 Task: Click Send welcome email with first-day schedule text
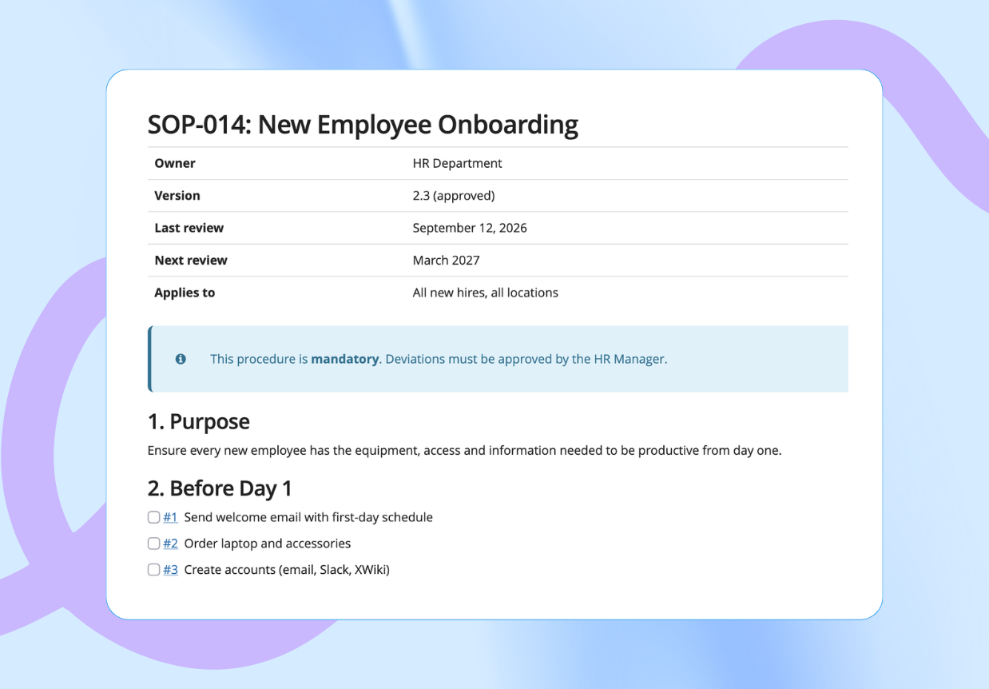click(308, 517)
